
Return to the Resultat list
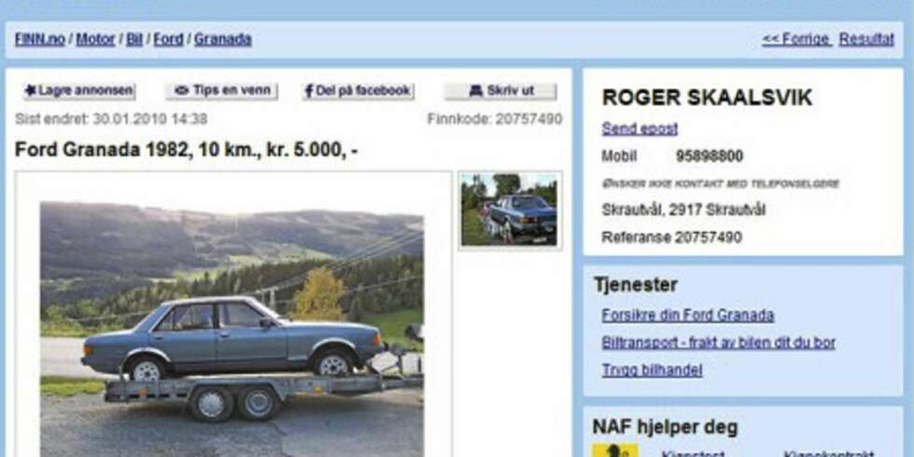(x=866, y=39)
